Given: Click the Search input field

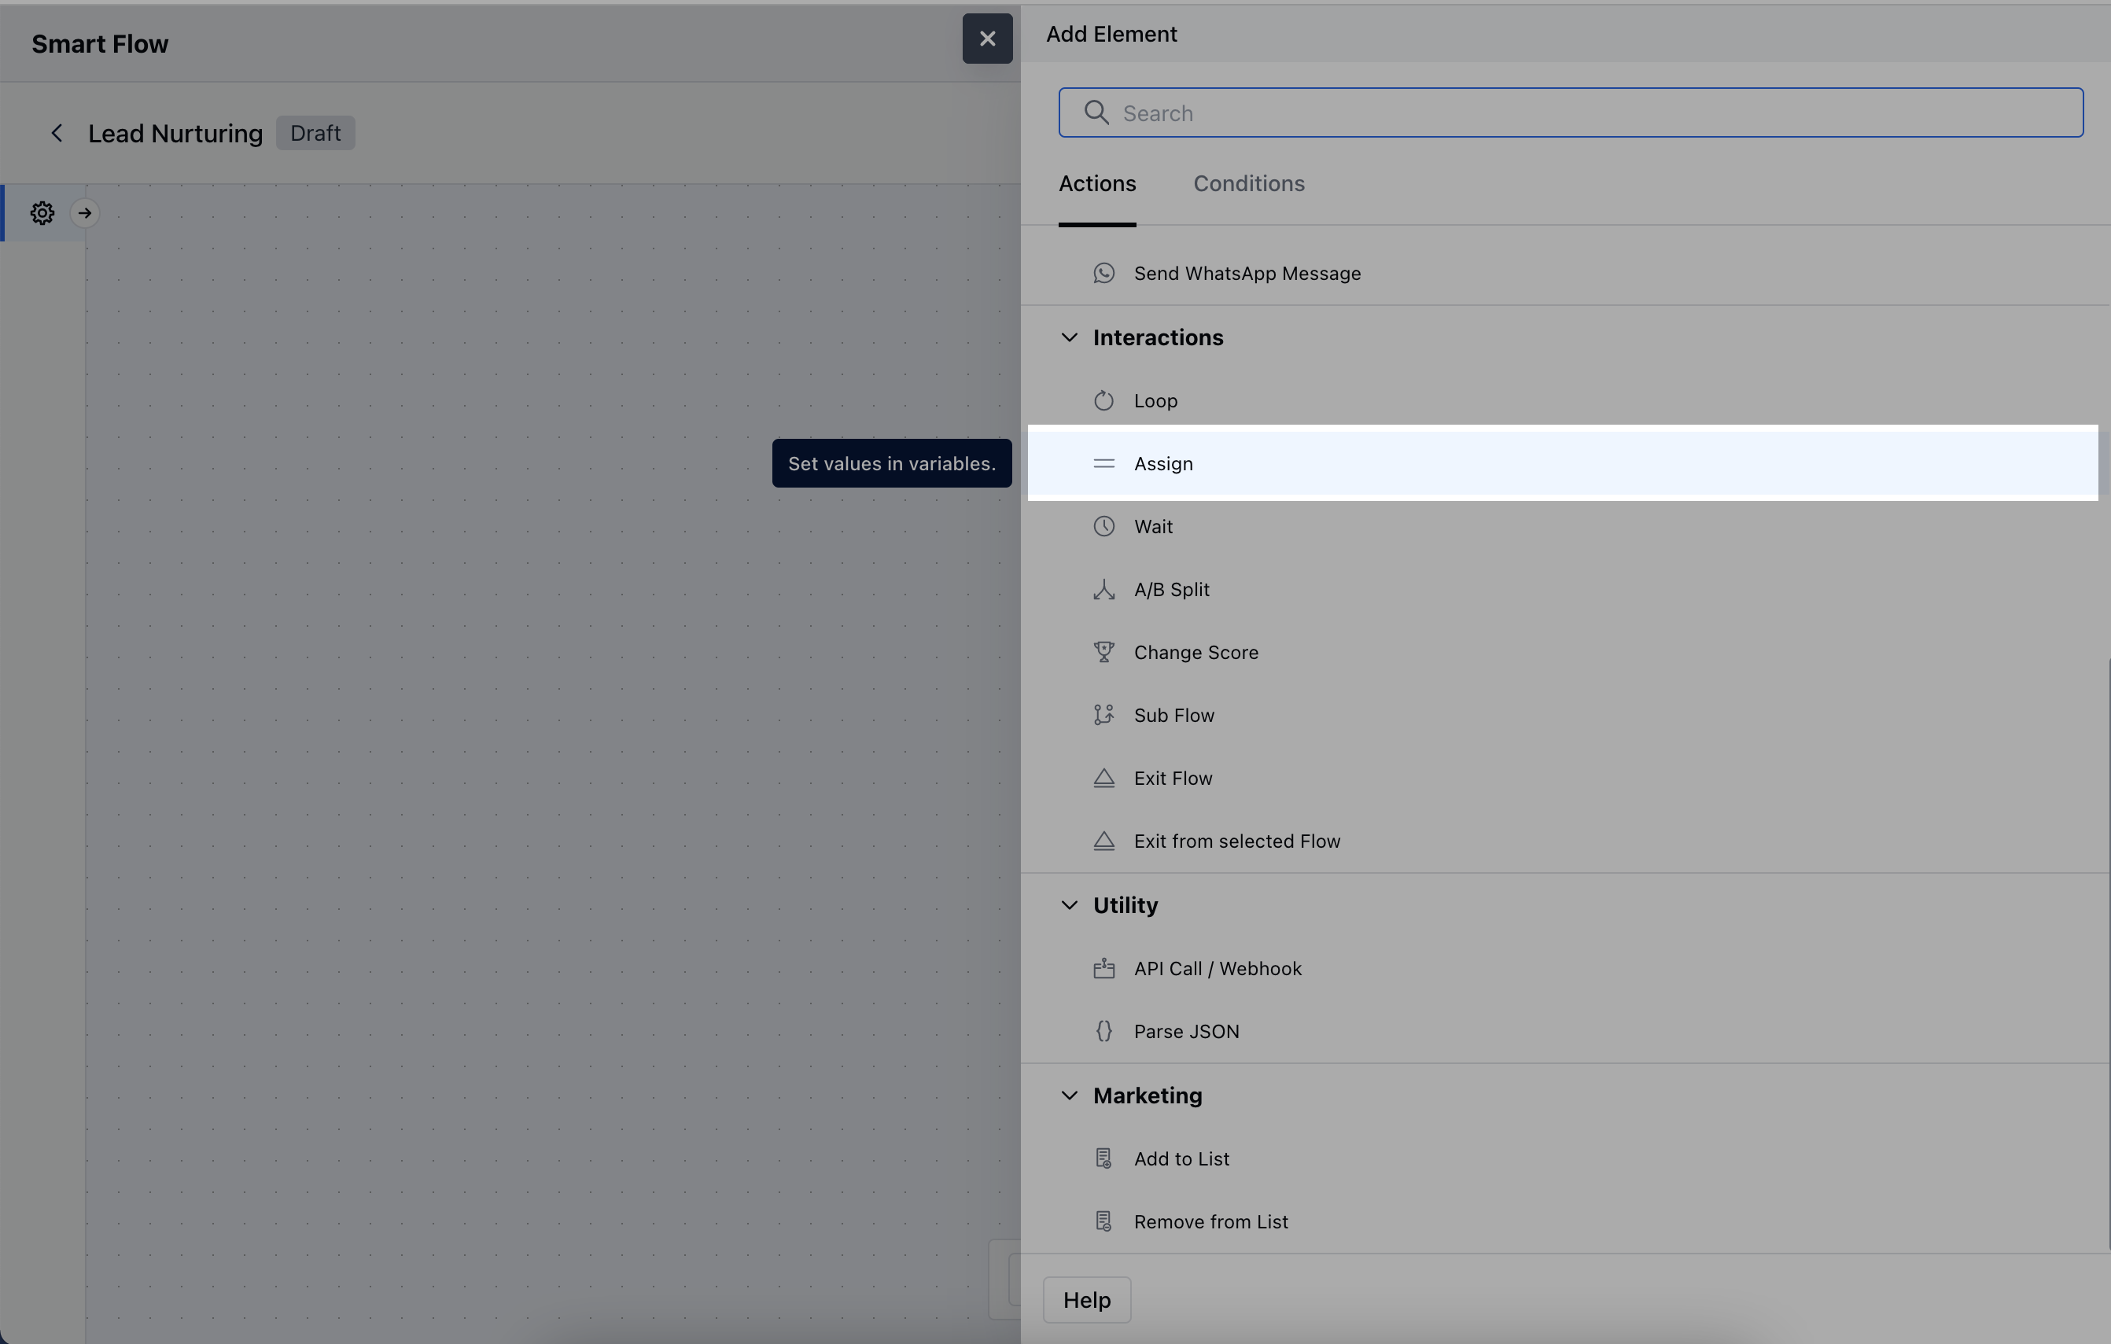Looking at the screenshot, I should pyautogui.click(x=1569, y=112).
